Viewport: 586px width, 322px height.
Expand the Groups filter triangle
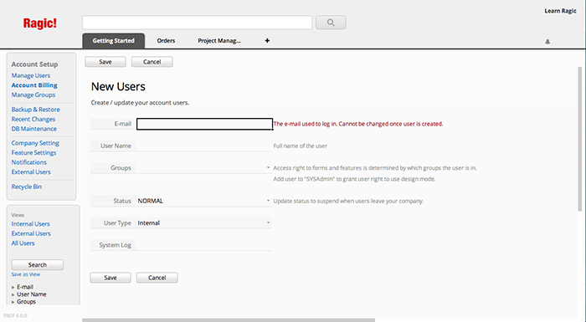pyautogui.click(x=13, y=302)
